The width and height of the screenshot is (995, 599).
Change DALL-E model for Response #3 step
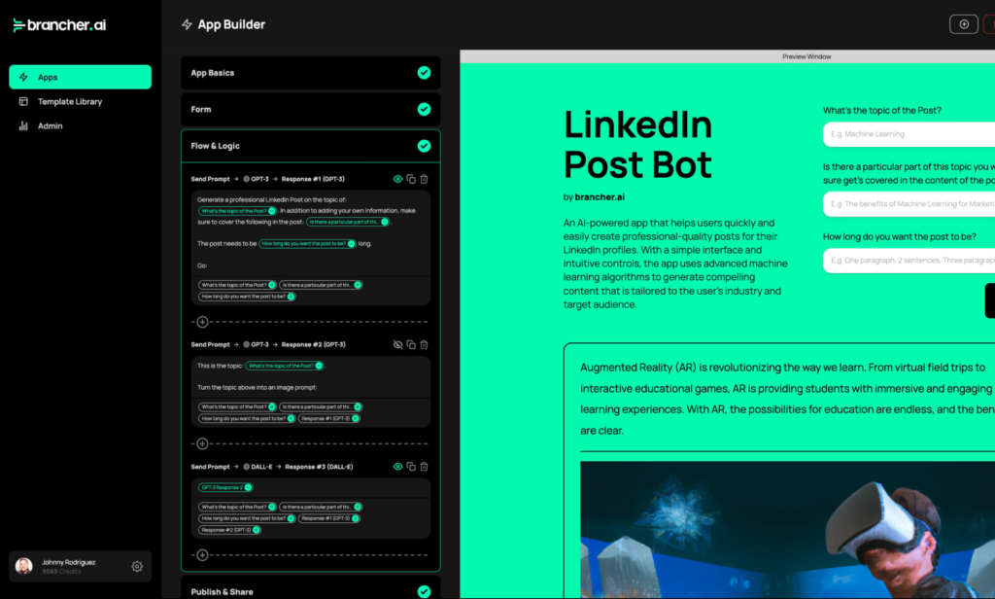pyautogui.click(x=258, y=467)
